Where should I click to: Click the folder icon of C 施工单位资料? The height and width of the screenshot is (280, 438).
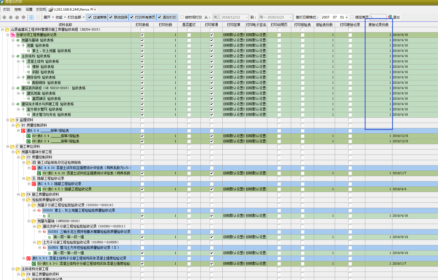[13, 146]
